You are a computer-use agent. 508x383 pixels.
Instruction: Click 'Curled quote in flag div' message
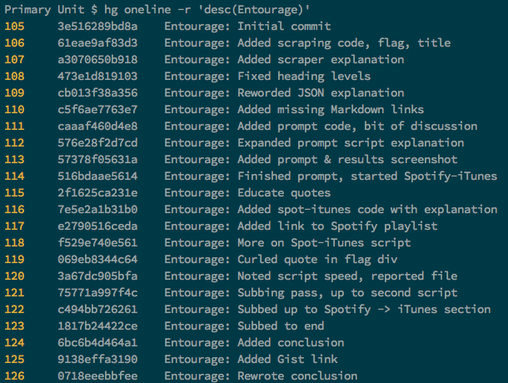pyautogui.click(x=317, y=260)
